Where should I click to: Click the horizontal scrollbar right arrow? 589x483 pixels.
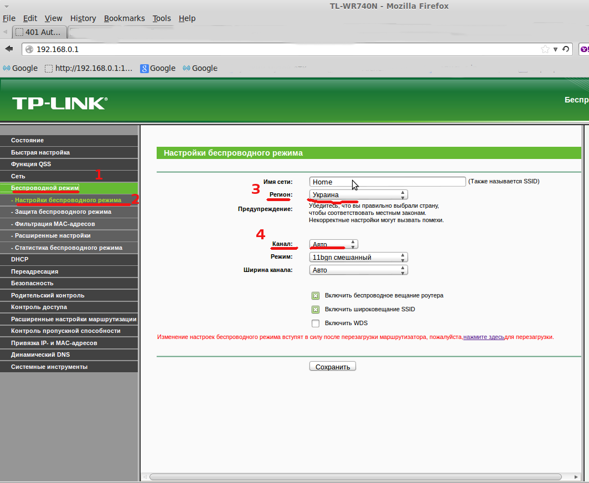pos(576,477)
